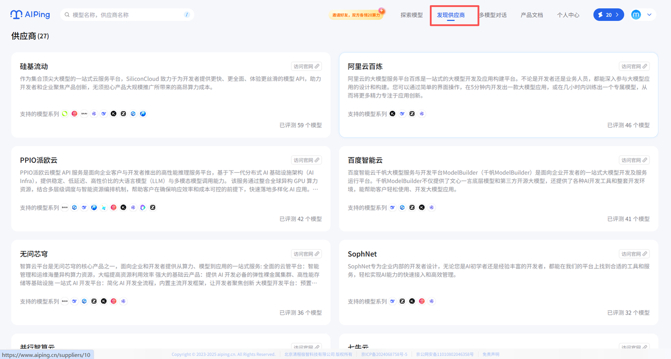Screen dimensions: 671x359
Task: Click the 已评测 59 个模型 text
Action: tap(300, 125)
